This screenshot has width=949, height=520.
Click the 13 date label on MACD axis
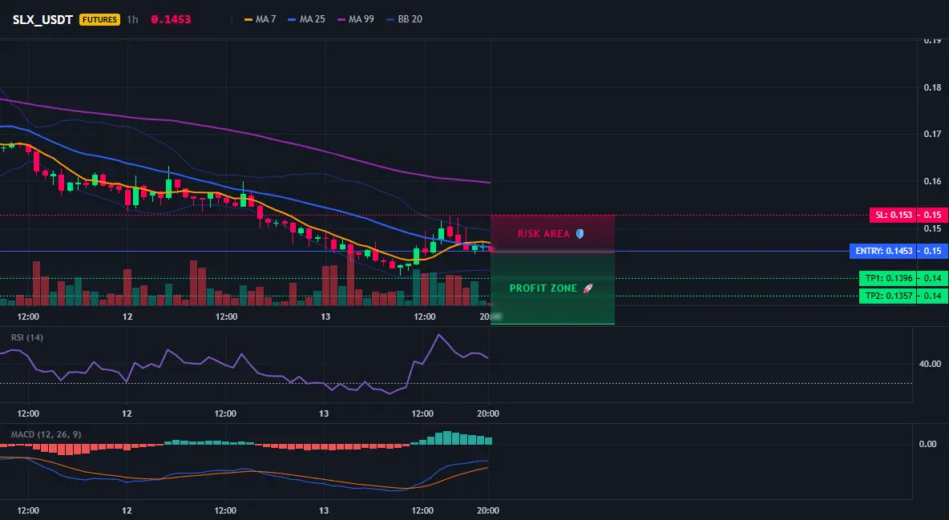coord(325,510)
